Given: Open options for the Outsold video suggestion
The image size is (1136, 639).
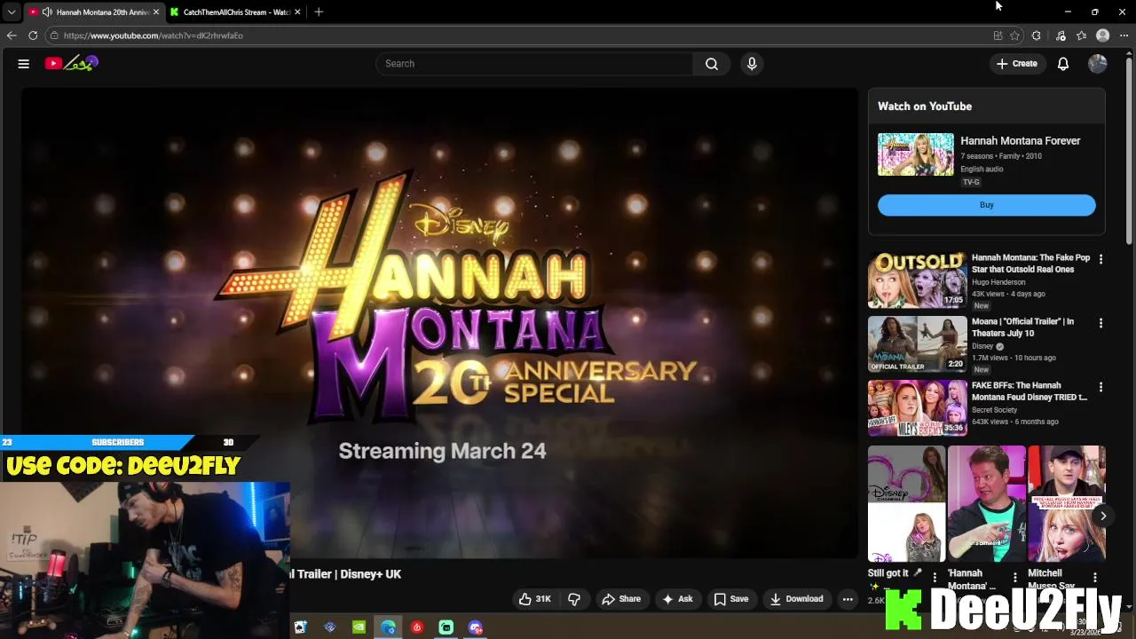Looking at the screenshot, I should (x=1100, y=259).
